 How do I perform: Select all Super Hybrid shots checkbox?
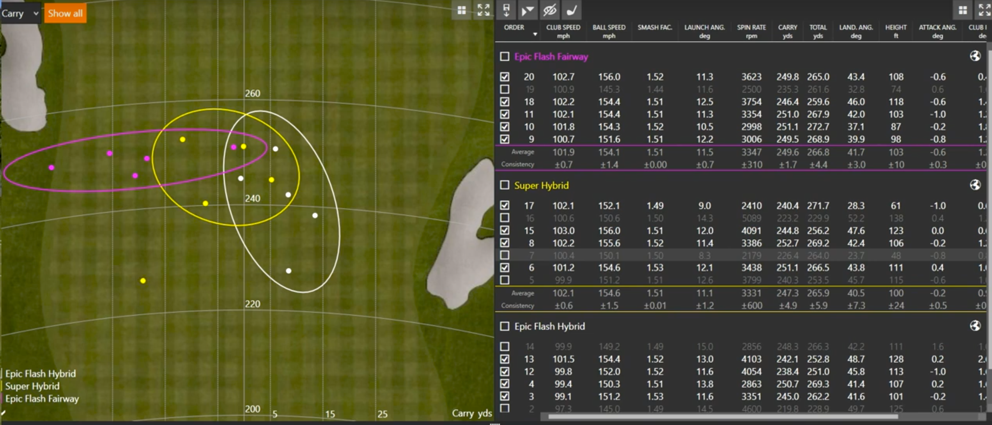[505, 185]
